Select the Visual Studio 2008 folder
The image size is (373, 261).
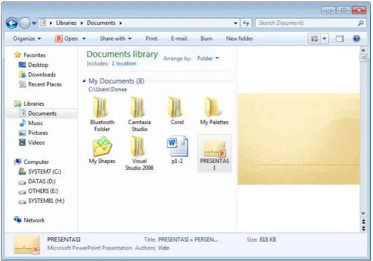[x=139, y=153]
